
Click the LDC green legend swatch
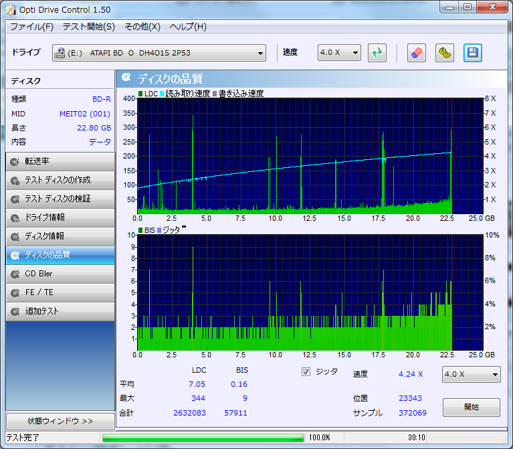140,94
